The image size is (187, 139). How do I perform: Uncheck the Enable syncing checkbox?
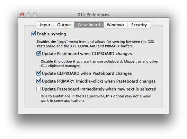coord(33,34)
